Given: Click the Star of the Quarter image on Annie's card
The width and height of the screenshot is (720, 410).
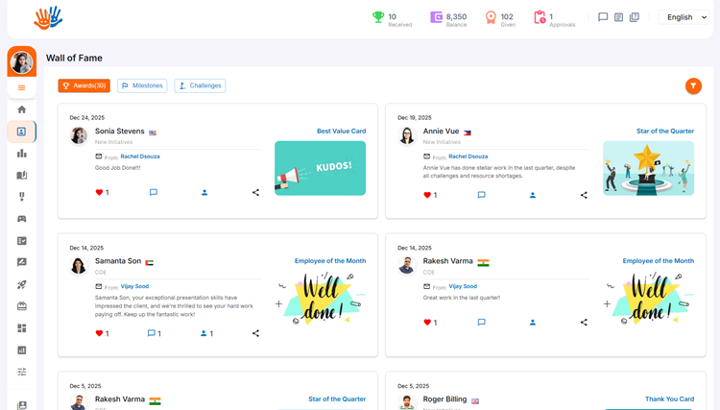Looking at the screenshot, I should click(647, 168).
